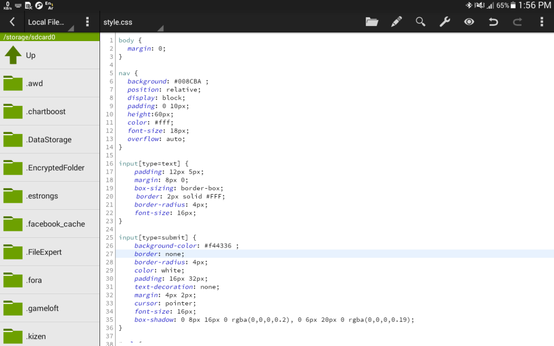
Task: Open the editor overflow menu icon
Action: (x=542, y=22)
